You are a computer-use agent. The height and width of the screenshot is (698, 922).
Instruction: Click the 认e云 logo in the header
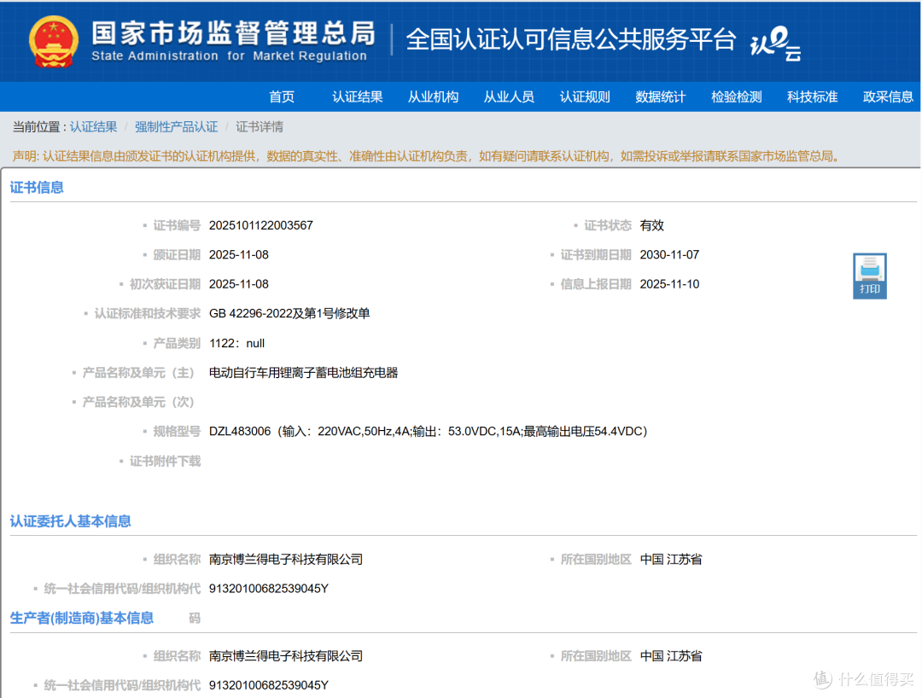[775, 43]
